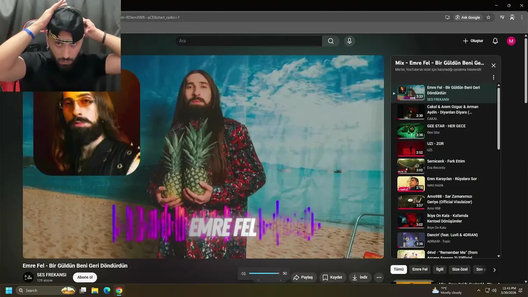Click the page vertical scrollbar
The width and height of the screenshot is (528, 297).
tap(526, 70)
